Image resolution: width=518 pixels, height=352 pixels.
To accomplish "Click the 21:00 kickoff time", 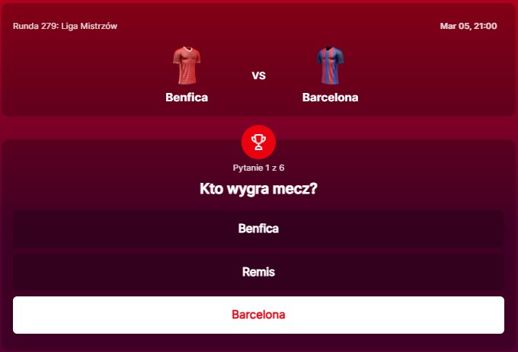I will coord(485,26).
